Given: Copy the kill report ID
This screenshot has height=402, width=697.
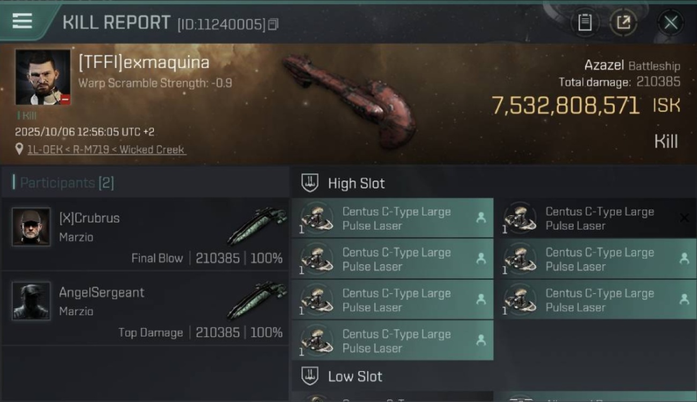Looking at the screenshot, I should coord(273,25).
